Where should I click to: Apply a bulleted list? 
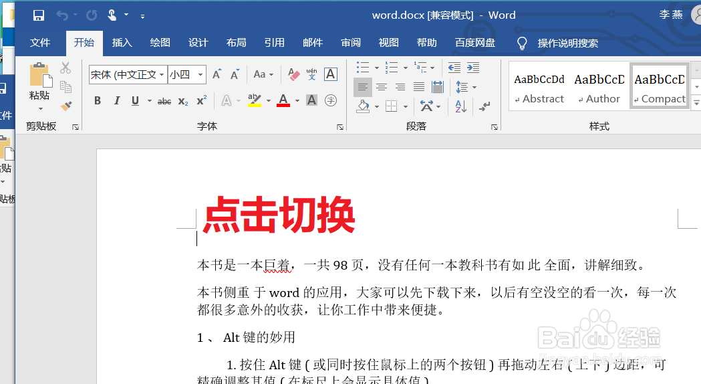[x=363, y=68]
